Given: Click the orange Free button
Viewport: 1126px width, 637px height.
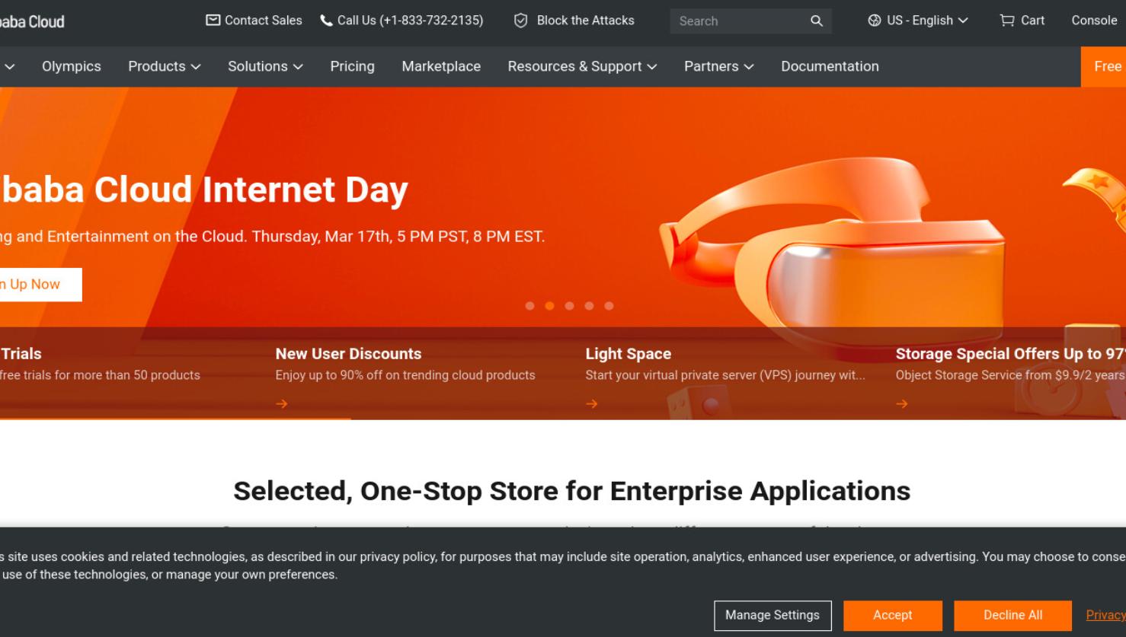Looking at the screenshot, I should [1103, 66].
